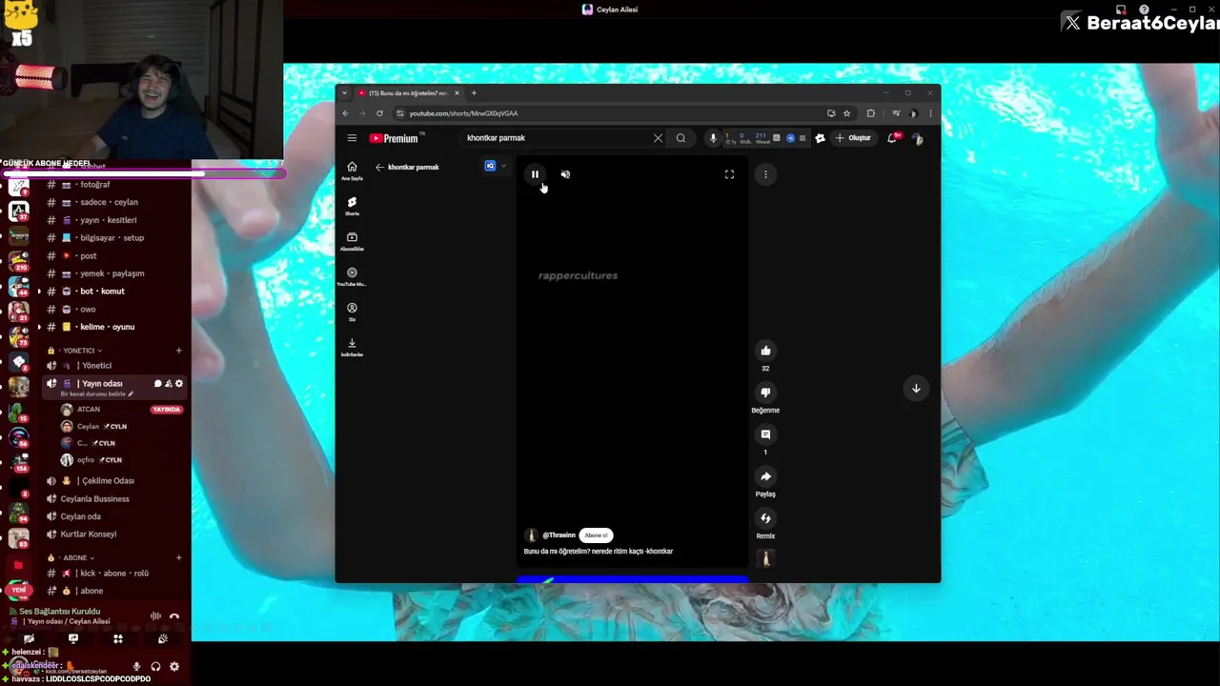Toggle Discord noise suppression waveform
Viewport: 1220px width, 686px height.
[x=155, y=616]
